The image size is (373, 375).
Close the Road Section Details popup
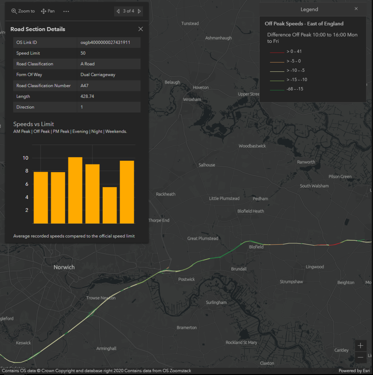pyautogui.click(x=140, y=29)
